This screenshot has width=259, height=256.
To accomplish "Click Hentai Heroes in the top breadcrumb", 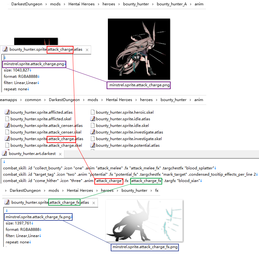I will point(81,4).
